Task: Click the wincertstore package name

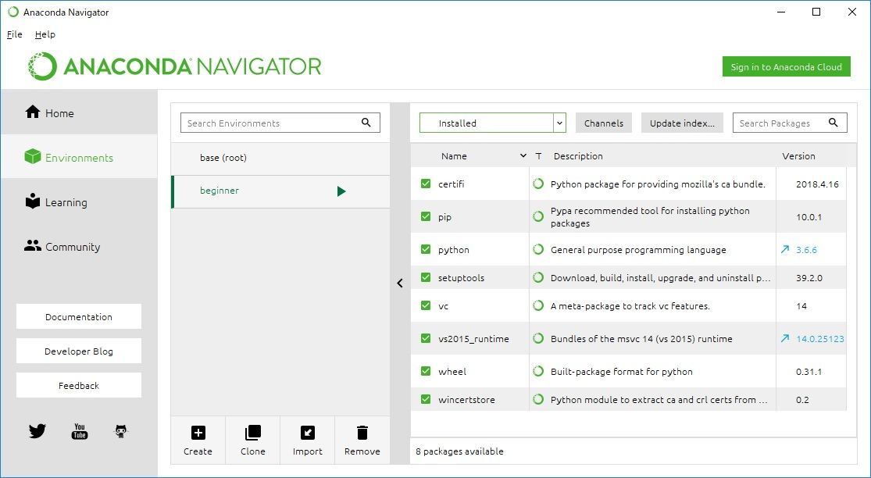Action: click(466, 400)
